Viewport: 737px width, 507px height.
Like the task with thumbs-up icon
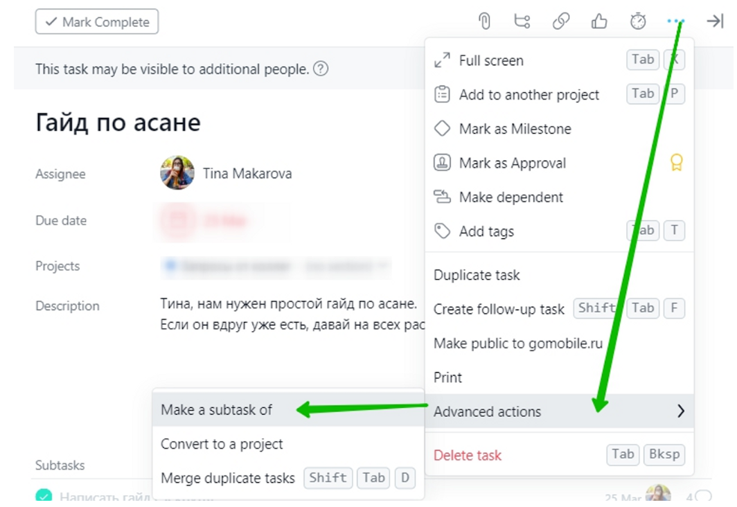599,21
